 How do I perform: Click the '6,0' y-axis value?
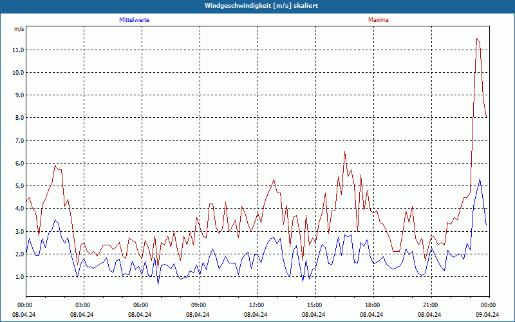point(20,164)
